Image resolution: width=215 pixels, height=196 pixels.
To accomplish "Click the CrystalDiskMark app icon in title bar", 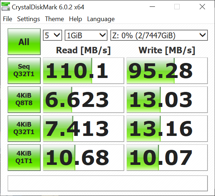I will (6, 6).
